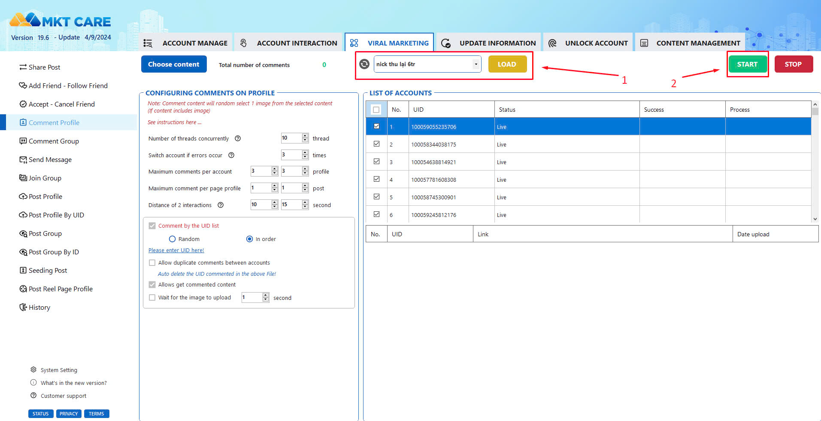Click the green START button
Image resolution: width=821 pixels, height=421 pixels.
pyautogui.click(x=748, y=64)
